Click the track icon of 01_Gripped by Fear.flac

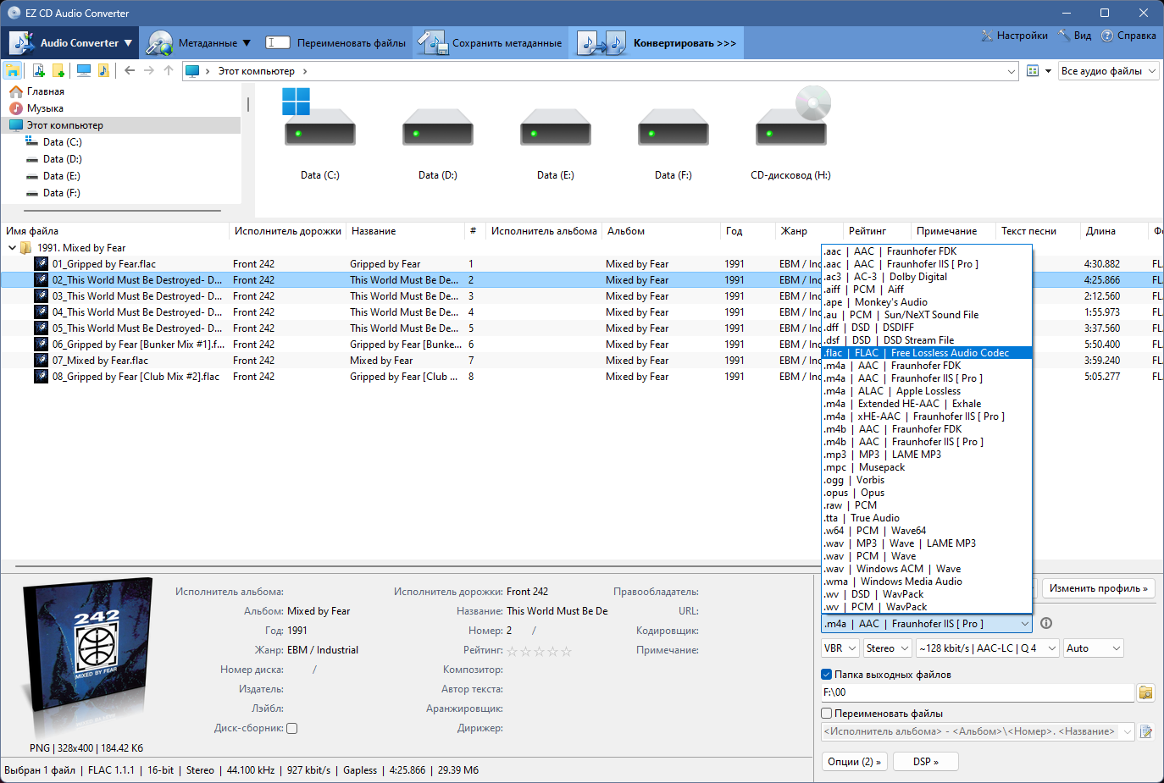(41, 263)
